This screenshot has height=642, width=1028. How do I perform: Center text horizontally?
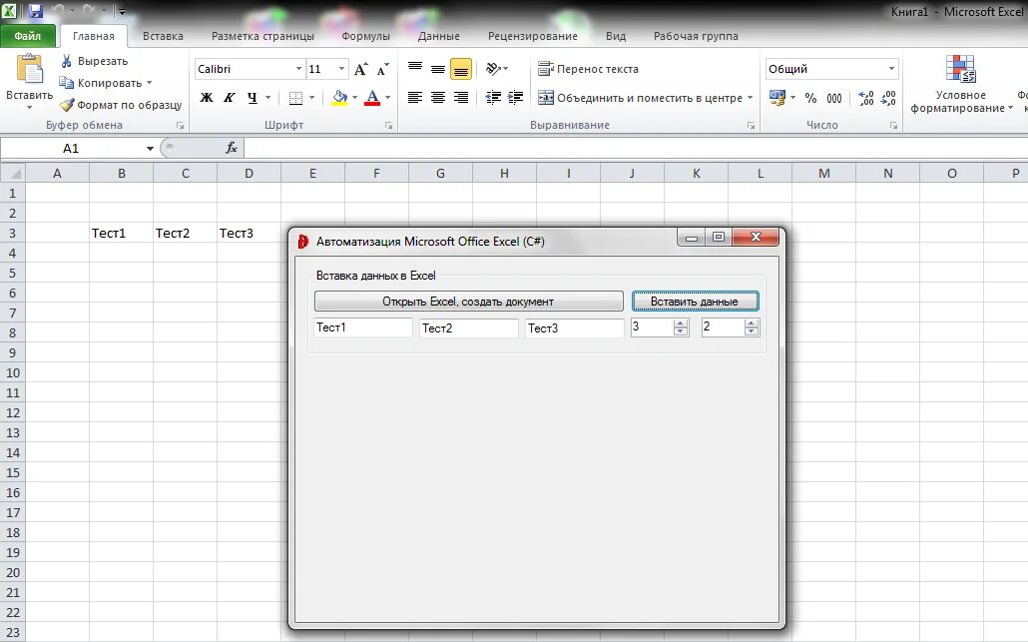coord(438,98)
